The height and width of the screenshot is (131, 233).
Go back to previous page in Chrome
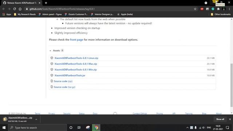pyautogui.click(x=4, y=9)
